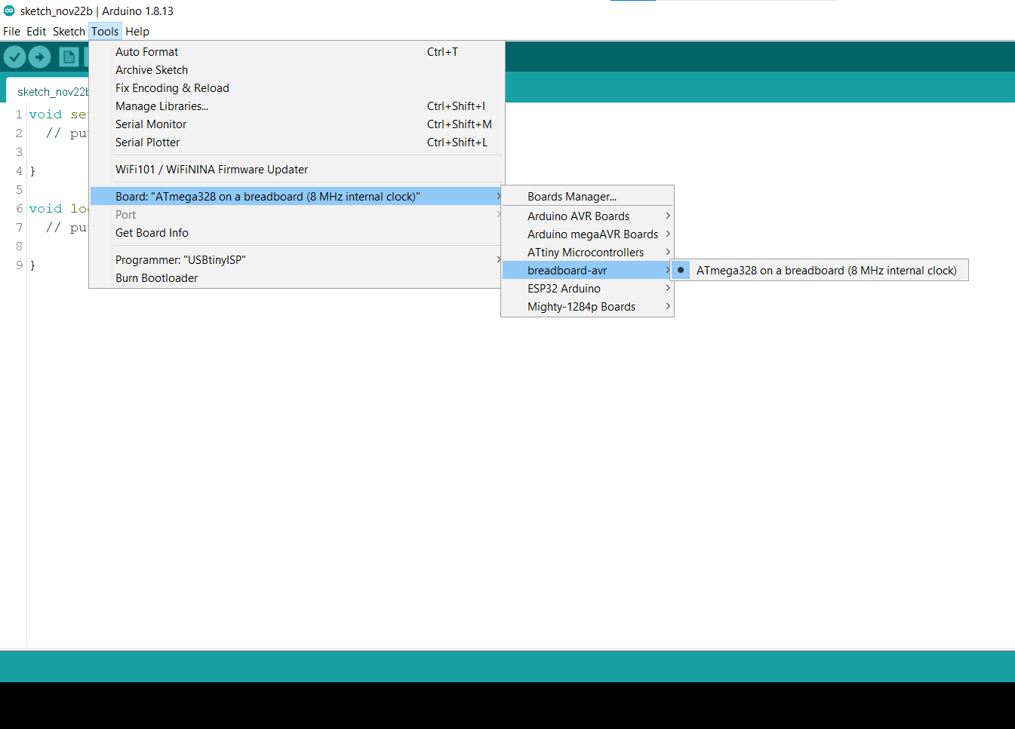The width and height of the screenshot is (1015, 729).
Task: Click the comment slashes on line 2
Action: tap(53, 133)
